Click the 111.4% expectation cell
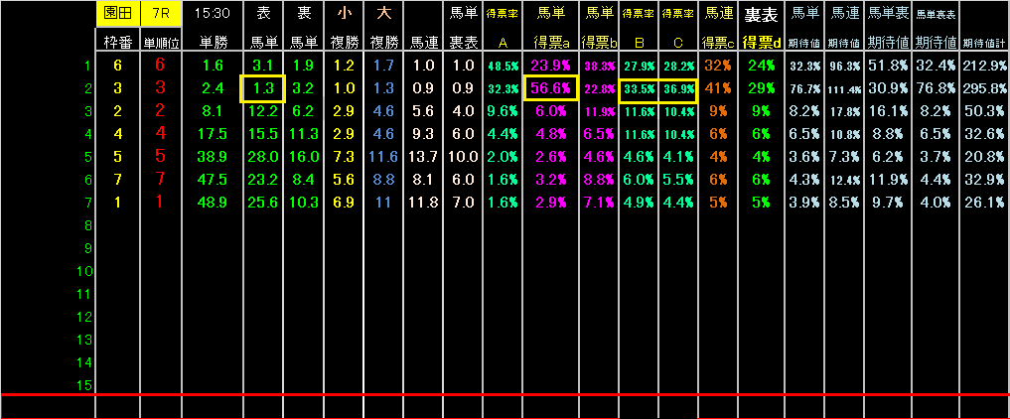The image size is (1010, 419). pyautogui.click(x=844, y=89)
